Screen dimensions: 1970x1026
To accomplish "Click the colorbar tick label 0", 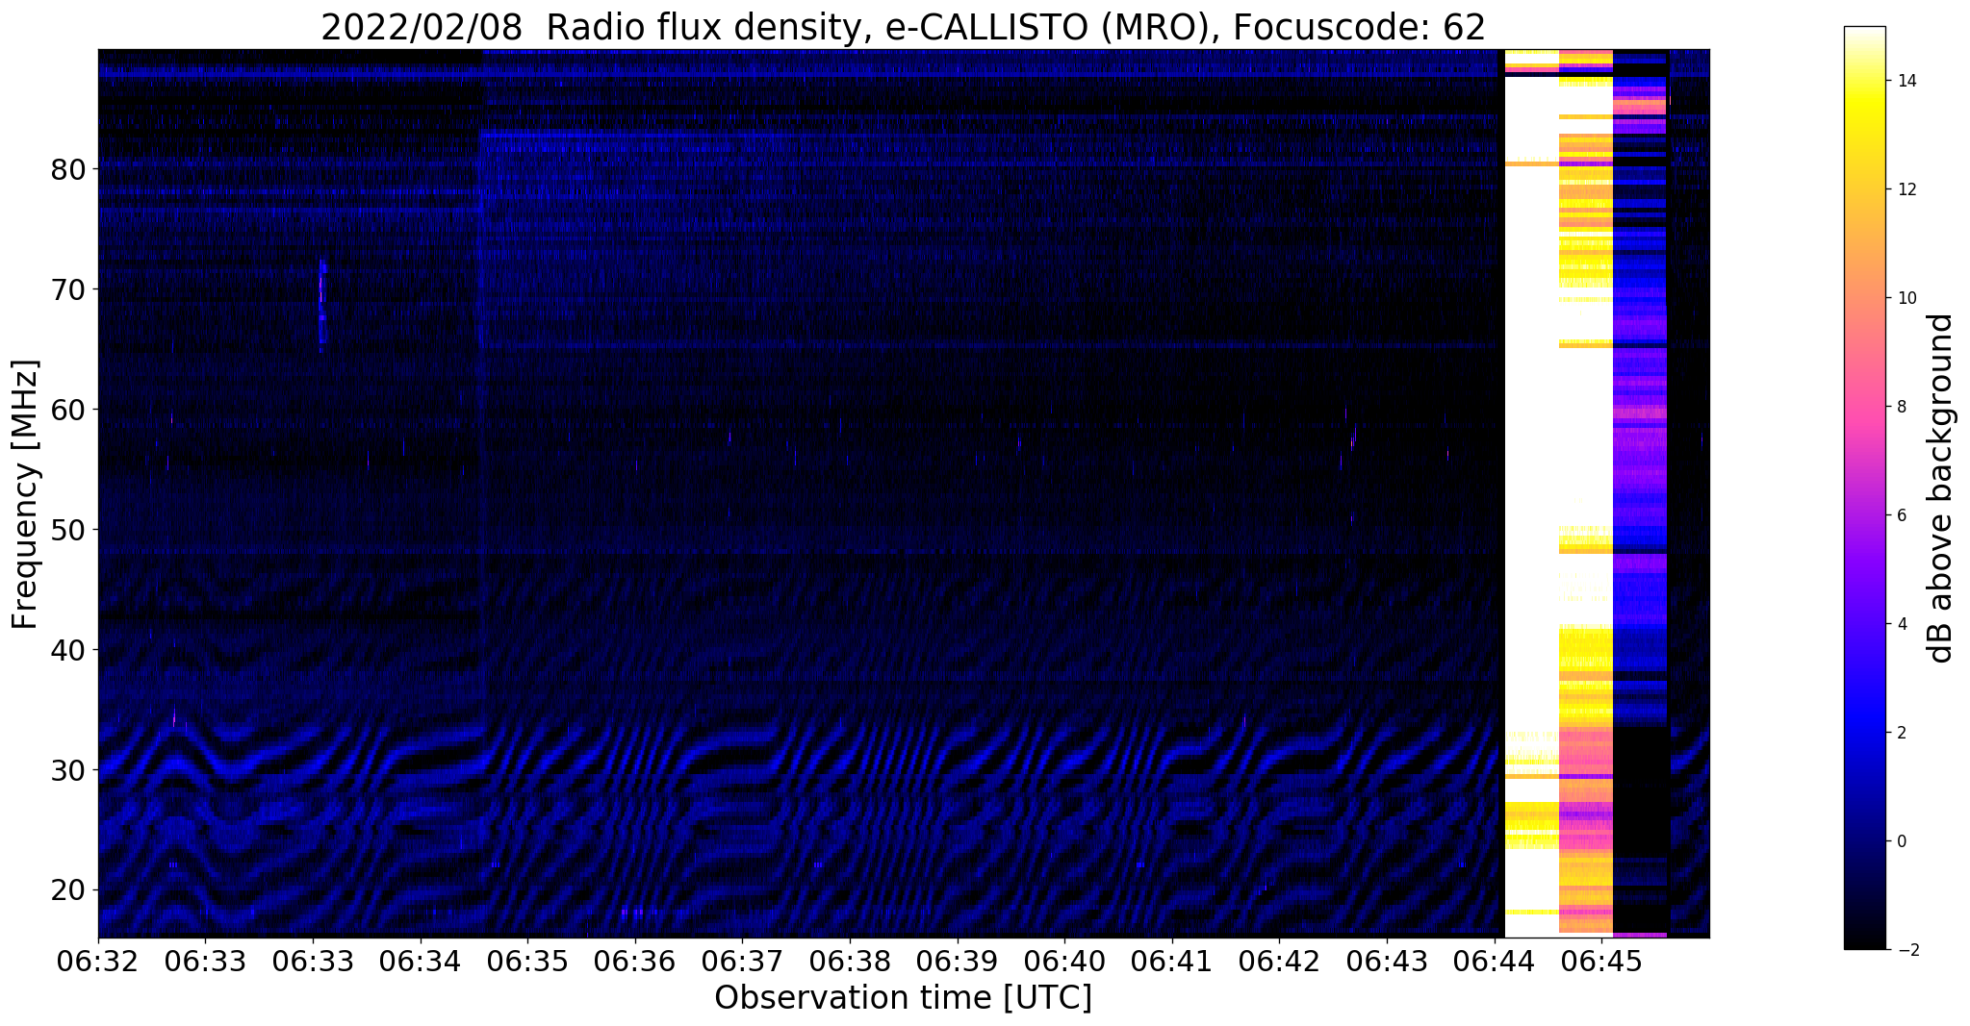I will (x=1901, y=841).
